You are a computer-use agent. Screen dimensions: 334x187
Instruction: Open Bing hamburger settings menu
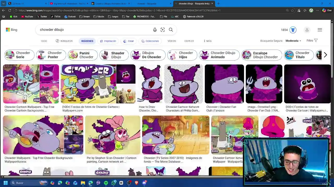(x=320, y=30)
